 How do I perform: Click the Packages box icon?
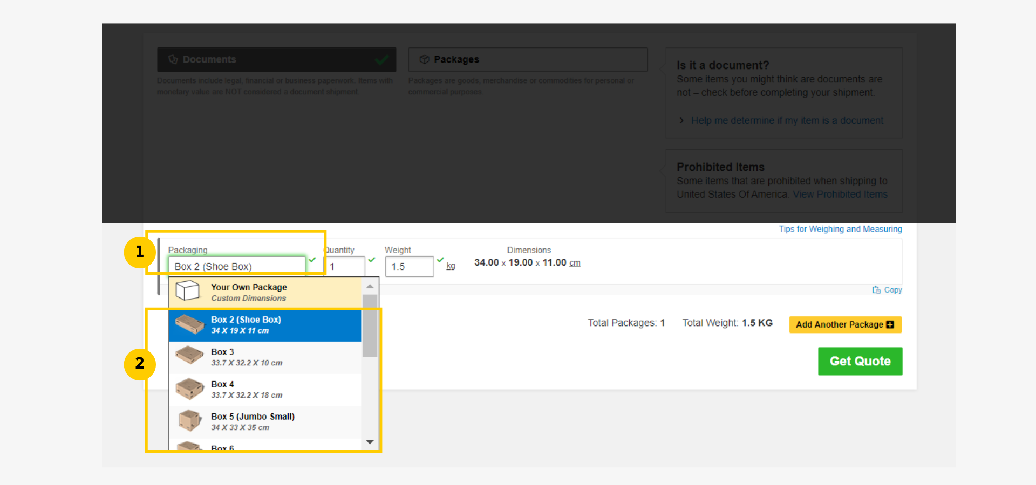[425, 59]
